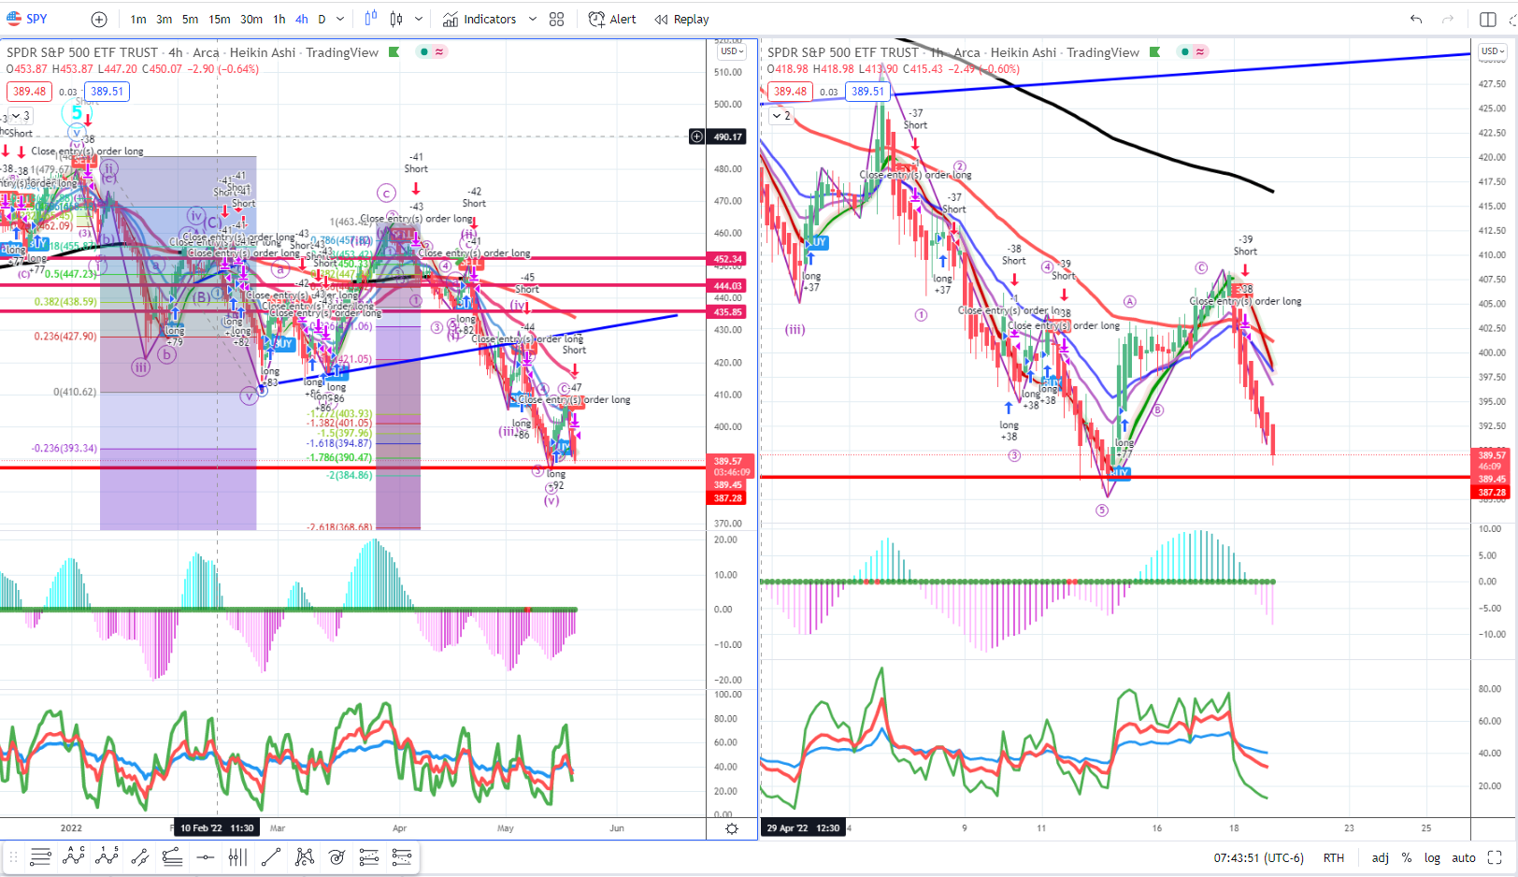1518x877 pixels.
Task: Toggle percent scale mode
Action: click(x=1407, y=857)
